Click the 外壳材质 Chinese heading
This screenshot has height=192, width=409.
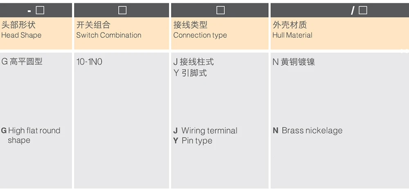click(290, 25)
